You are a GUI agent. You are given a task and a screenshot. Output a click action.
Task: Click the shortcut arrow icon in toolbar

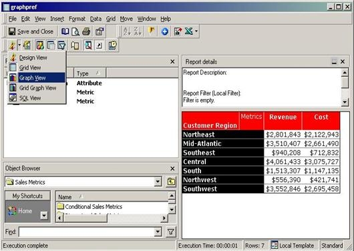click(x=99, y=46)
